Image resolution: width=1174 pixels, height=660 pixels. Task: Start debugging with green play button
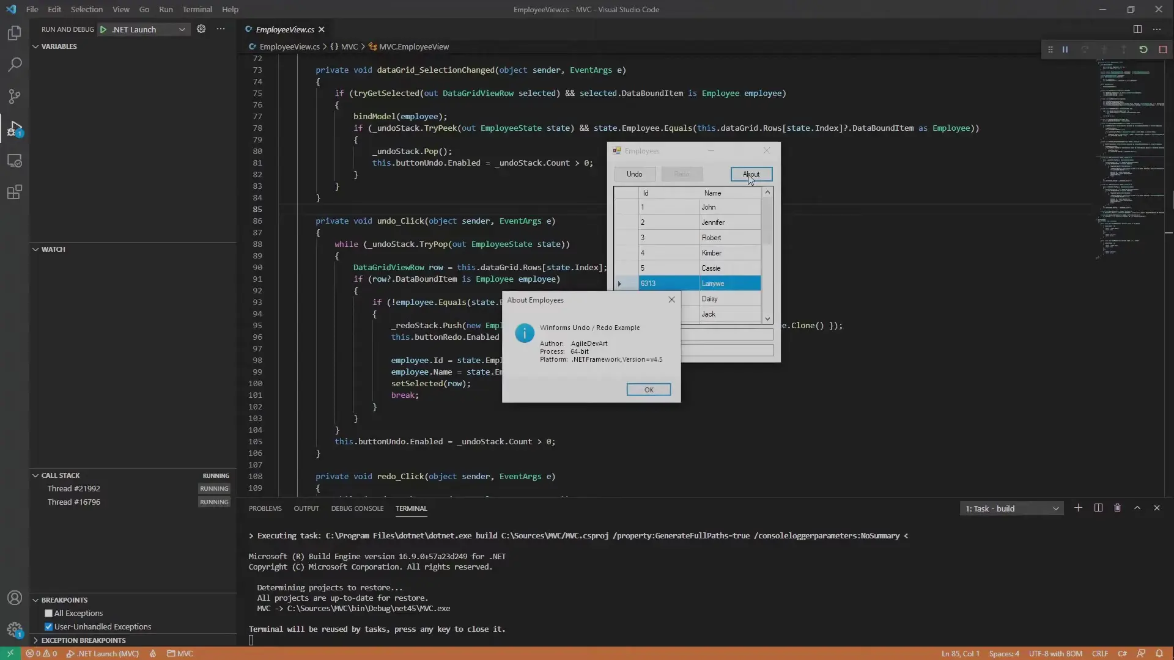point(103,29)
